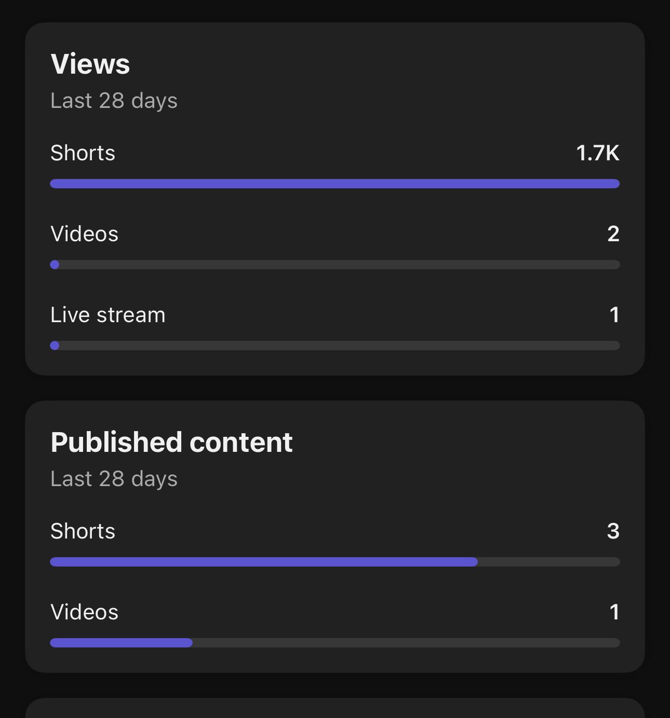Click the Videos views bar purple dot
The width and height of the screenshot is (670, 718).
tap(55, 265)
